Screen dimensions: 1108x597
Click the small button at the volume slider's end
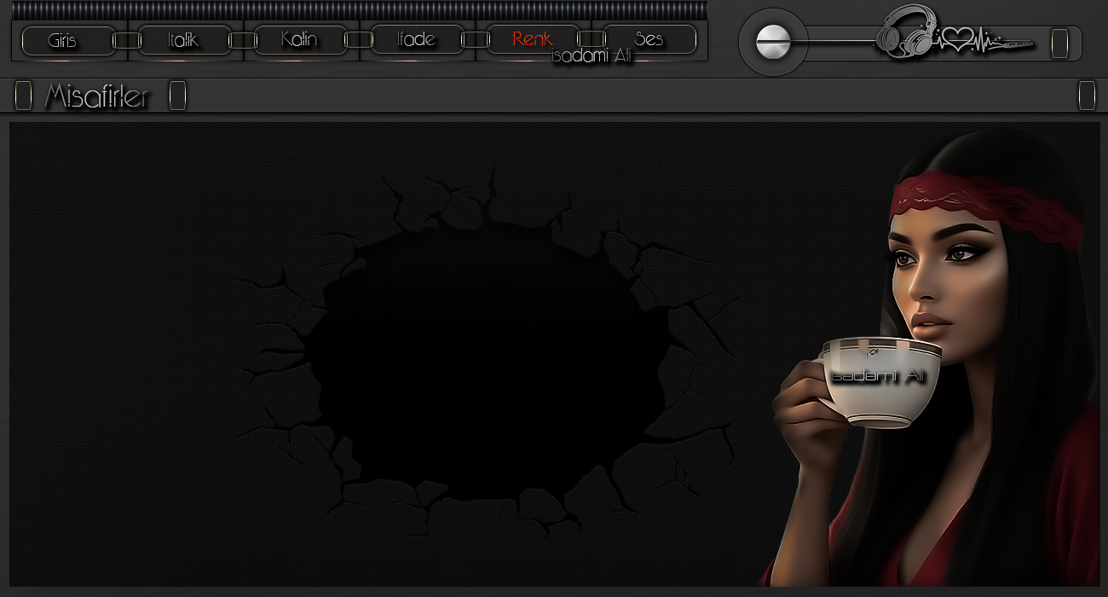tap(1059, 43)
